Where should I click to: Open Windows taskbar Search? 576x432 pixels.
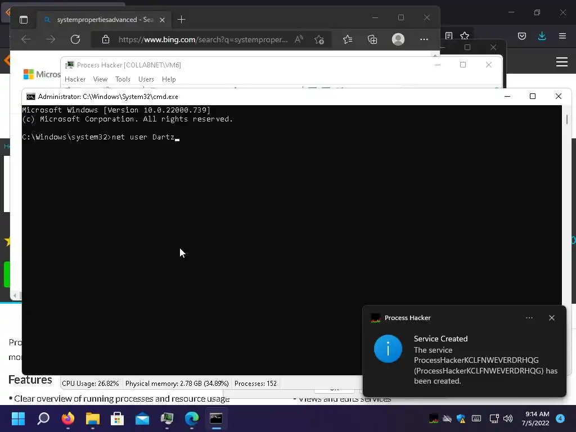(x=43, y=418)
